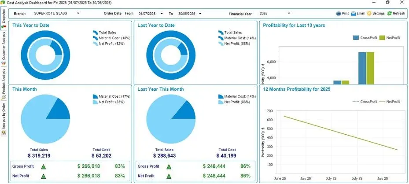This screenshot has width=409, height=184.
Task: Click the tallest green NetProfit bar
Action: [x=370, y=68]
